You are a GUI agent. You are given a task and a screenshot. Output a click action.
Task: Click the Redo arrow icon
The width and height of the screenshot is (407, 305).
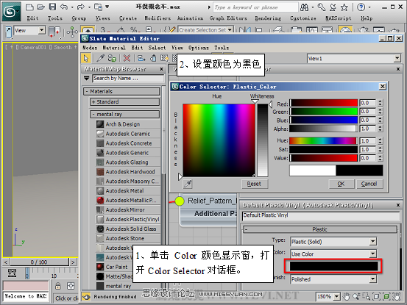81,7
